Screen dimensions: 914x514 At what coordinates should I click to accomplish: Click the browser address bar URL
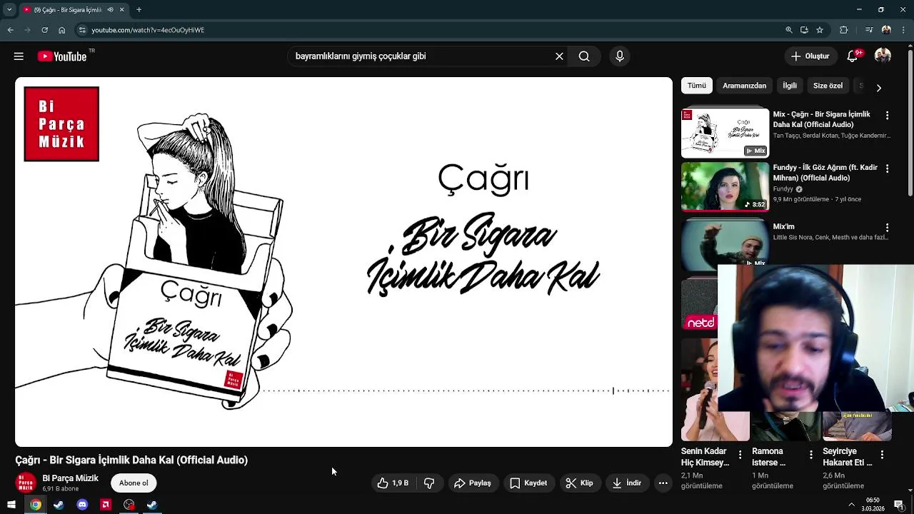(148, 30)
